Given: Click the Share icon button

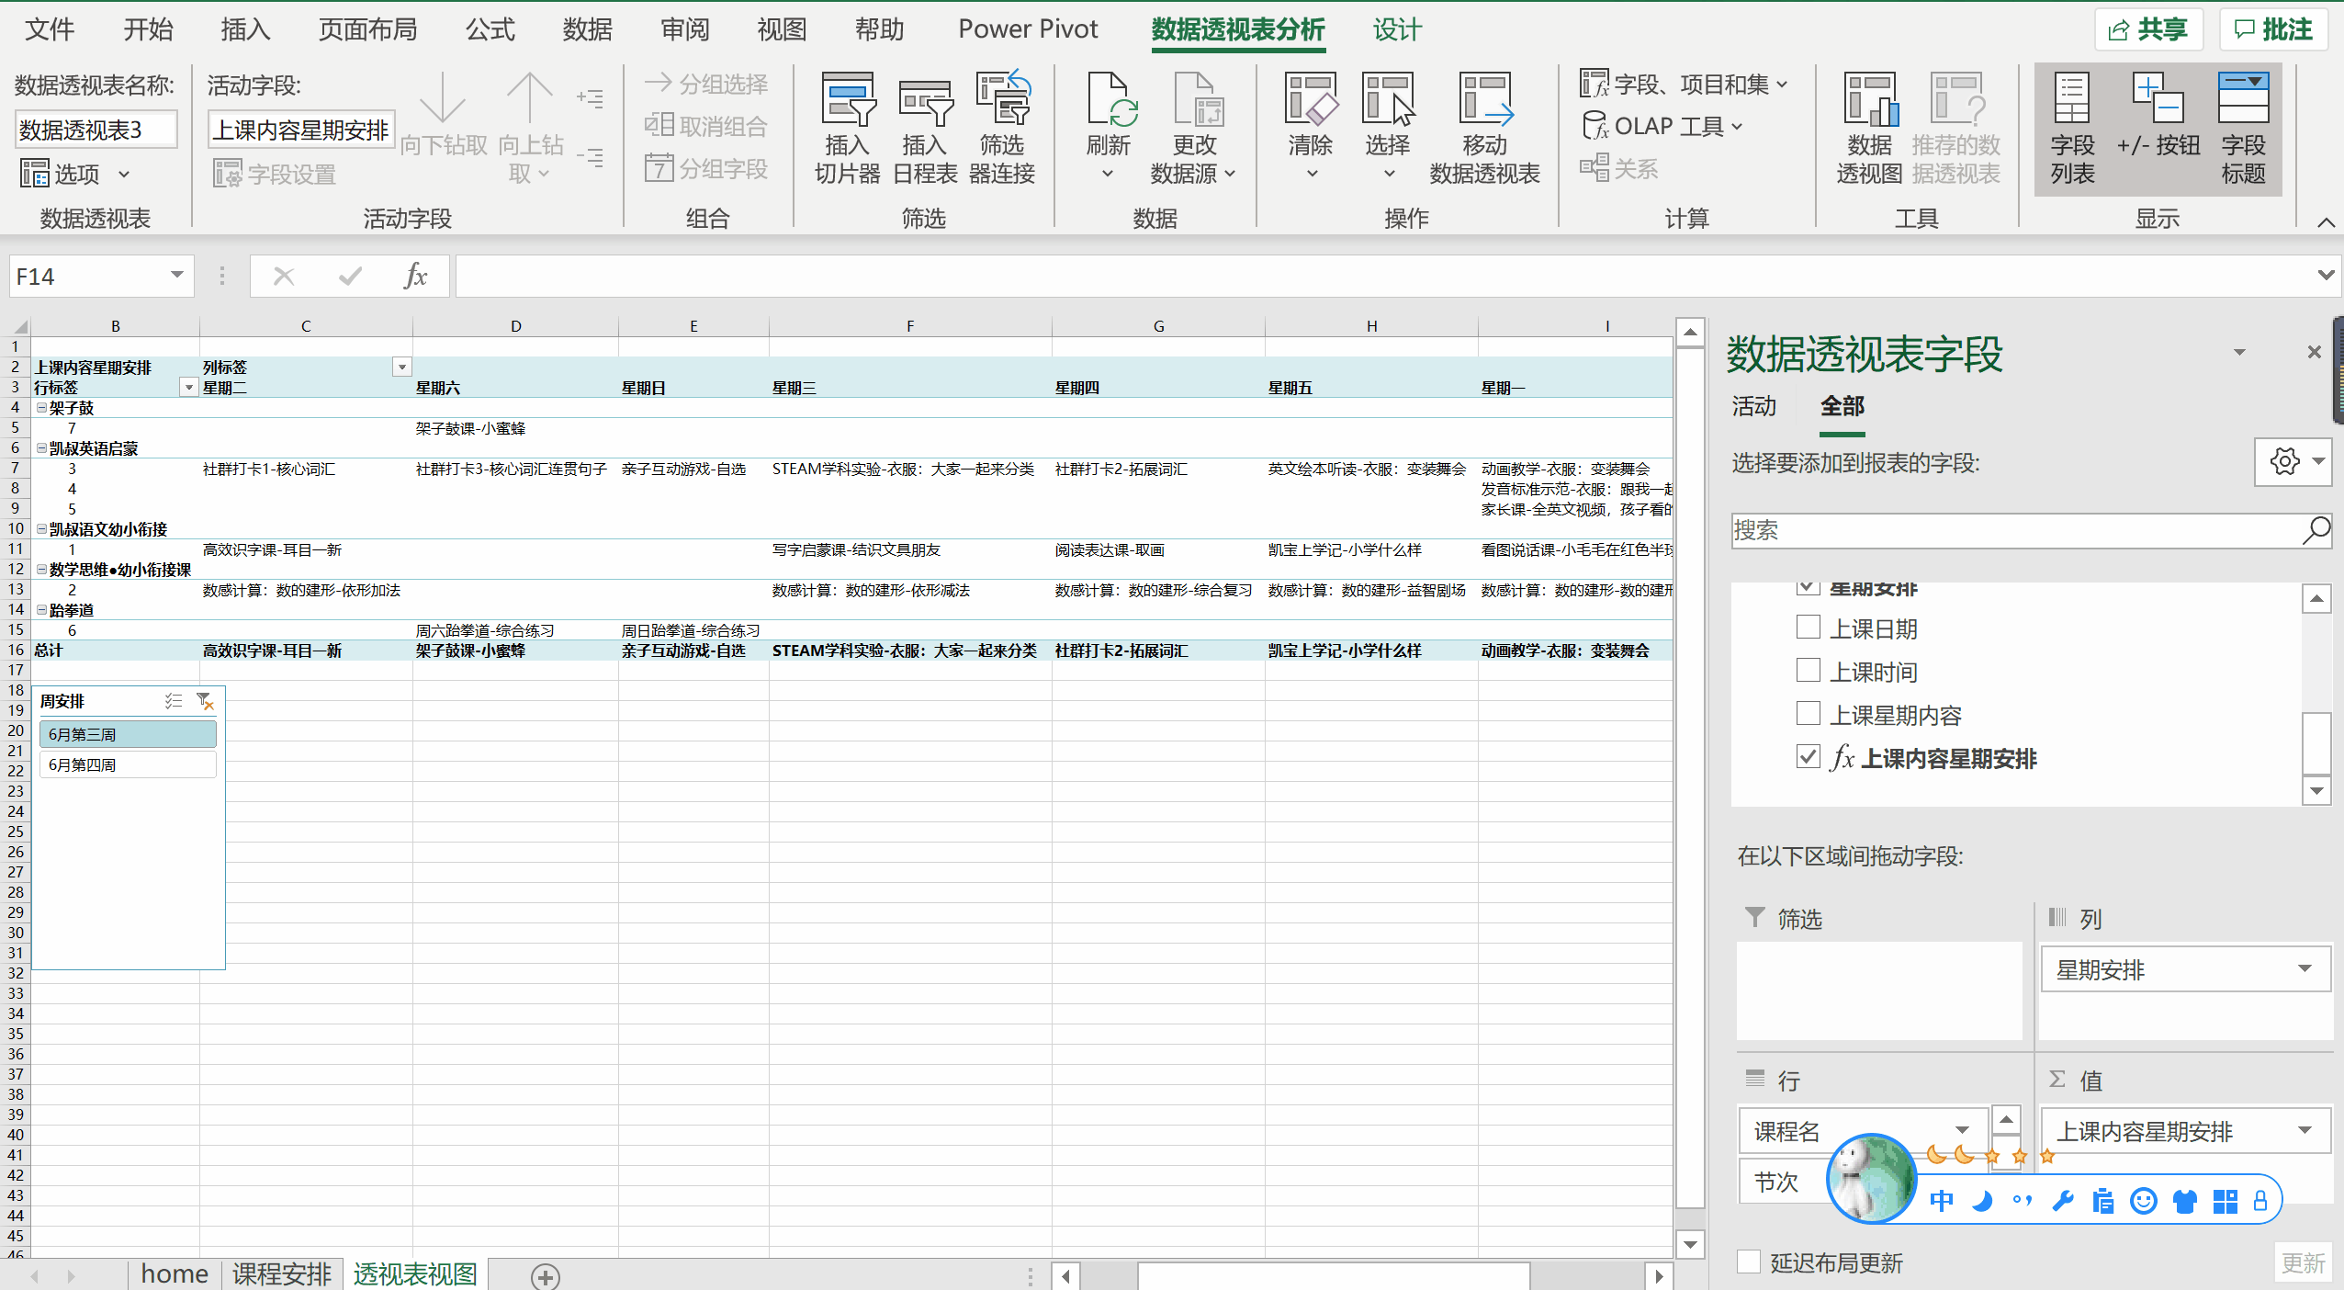Looking at the screenshot, I should click(2148, 29).
